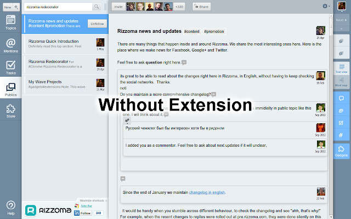Click the Invite button
351x219 pixels.
(118, 7)
